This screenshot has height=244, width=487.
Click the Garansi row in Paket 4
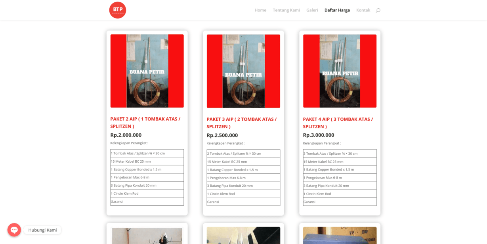pos(340,202)
